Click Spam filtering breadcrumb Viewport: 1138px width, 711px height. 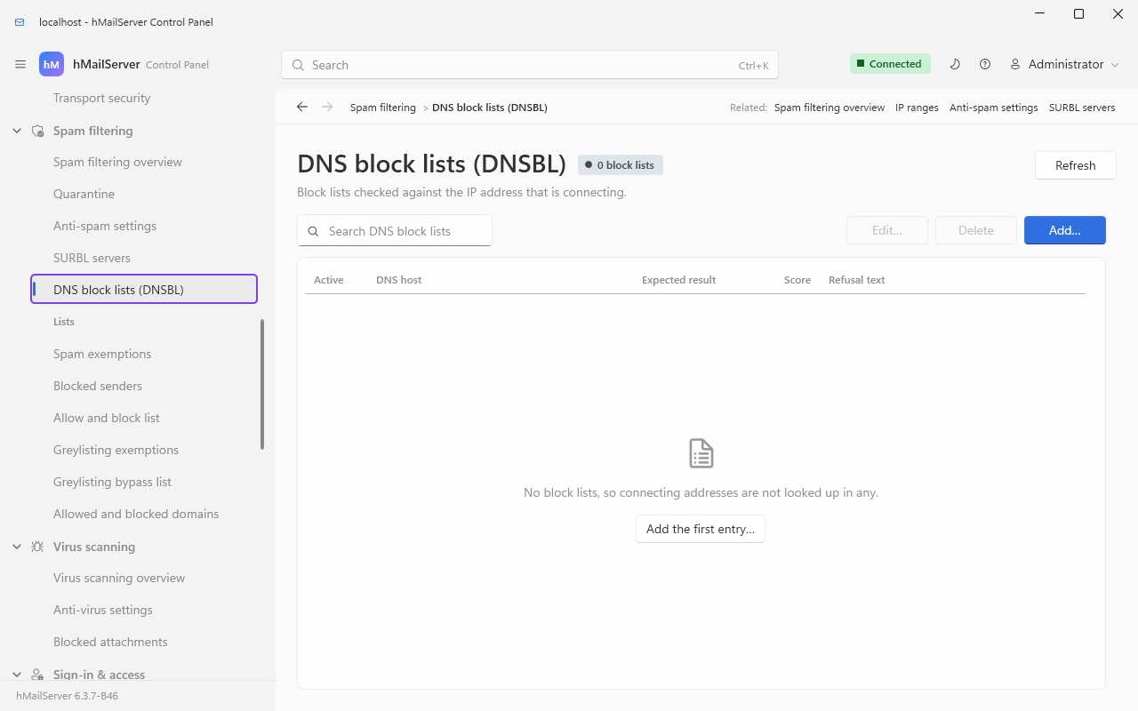point(382,108)
